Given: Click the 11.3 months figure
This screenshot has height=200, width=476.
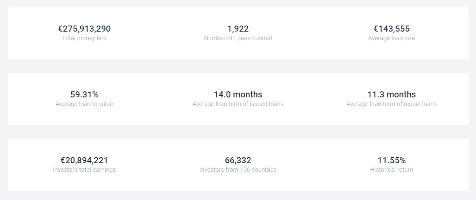Looking at the screenshot, I should [392, 94].
